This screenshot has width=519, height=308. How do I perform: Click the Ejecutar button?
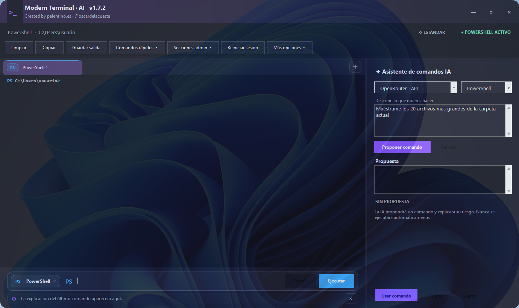coord(337,281)
